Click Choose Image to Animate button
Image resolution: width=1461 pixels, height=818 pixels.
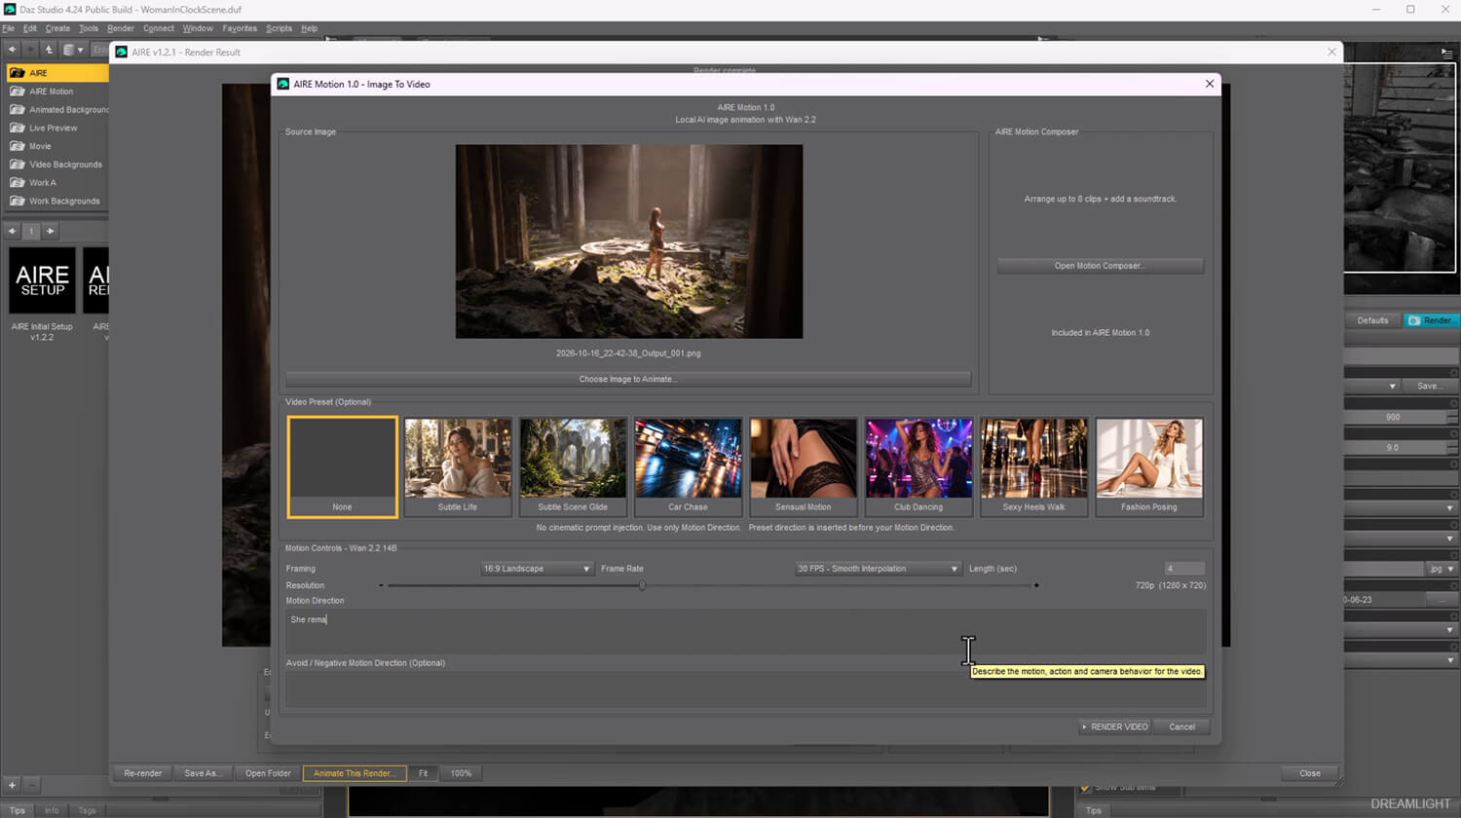(628, 379)
